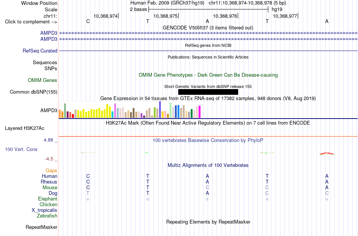The image size is (358, 236).
Task: Click the GENCODE V50lift37 track title
Action: pos(208,28)
